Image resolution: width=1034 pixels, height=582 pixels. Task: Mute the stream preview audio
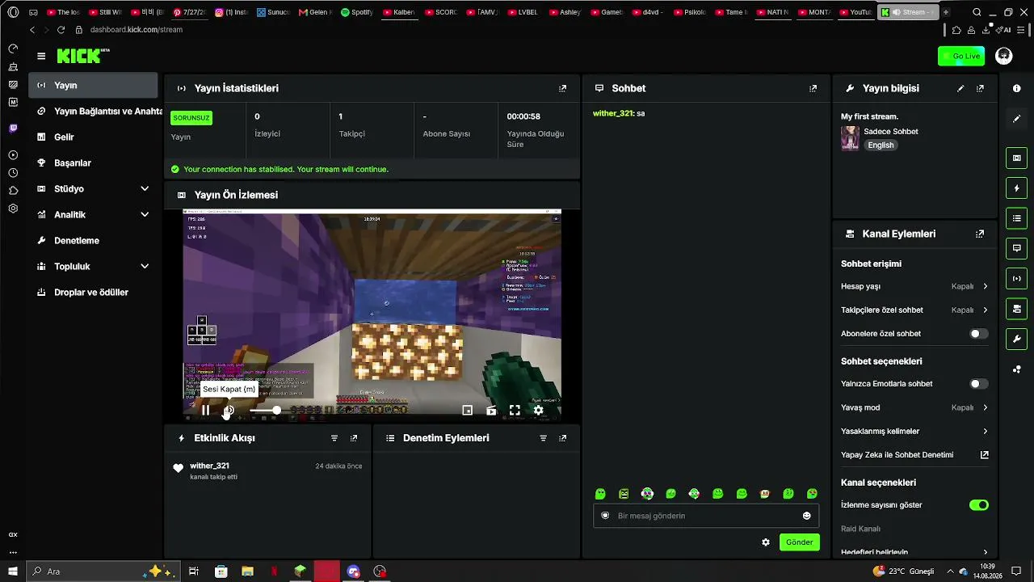[x=229, y=411]
